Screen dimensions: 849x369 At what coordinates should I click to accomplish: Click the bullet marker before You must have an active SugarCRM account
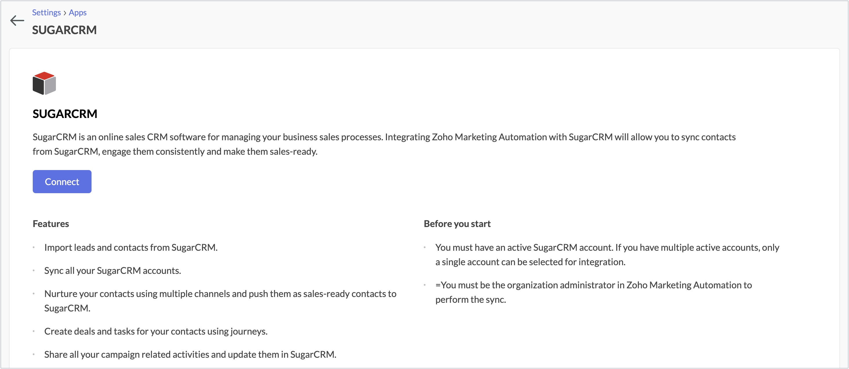(x=425, y=248)
